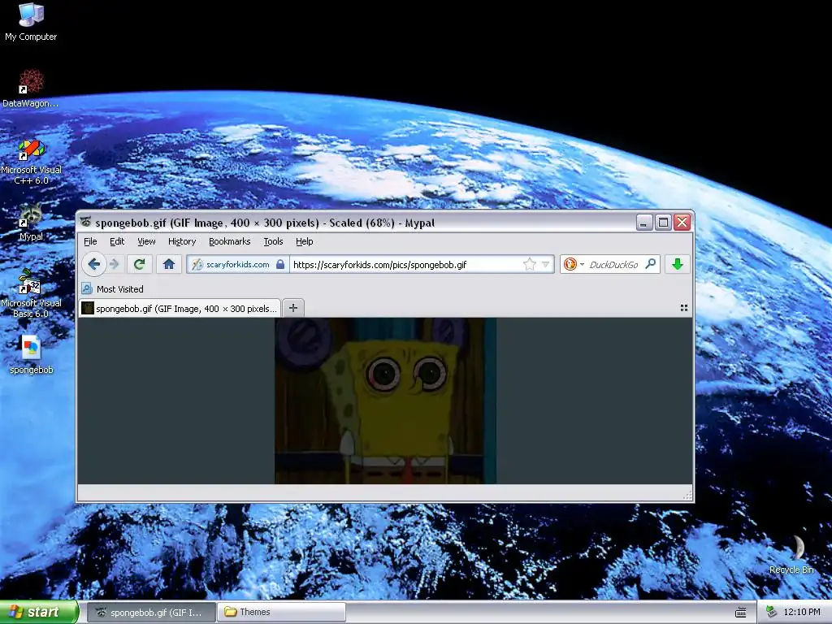Open the Bookmarks menu
This screenshot has width=832, height=624.
pyautogui.click(x=229, y=241)
